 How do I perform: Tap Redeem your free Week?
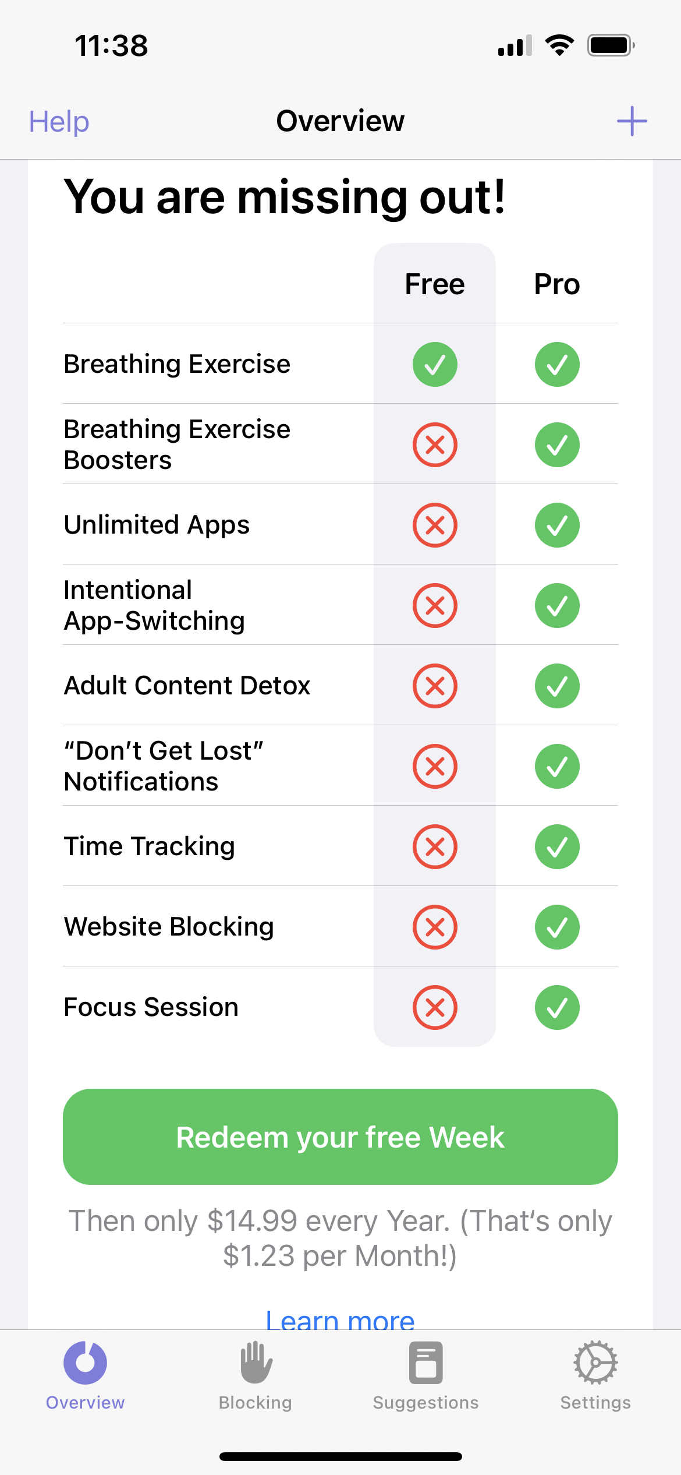pos(340,1137)
